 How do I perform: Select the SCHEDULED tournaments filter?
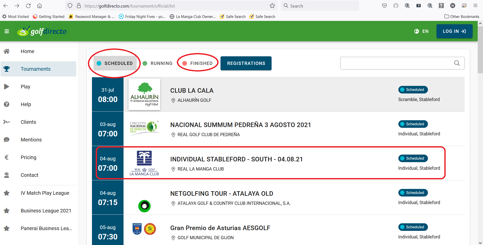[x=115, y=63]
